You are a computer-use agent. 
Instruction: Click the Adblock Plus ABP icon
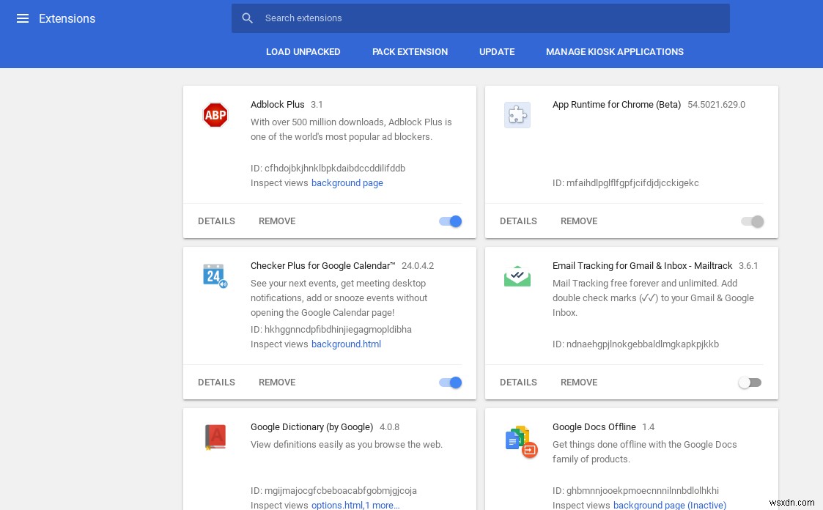[x=215, y=115]
